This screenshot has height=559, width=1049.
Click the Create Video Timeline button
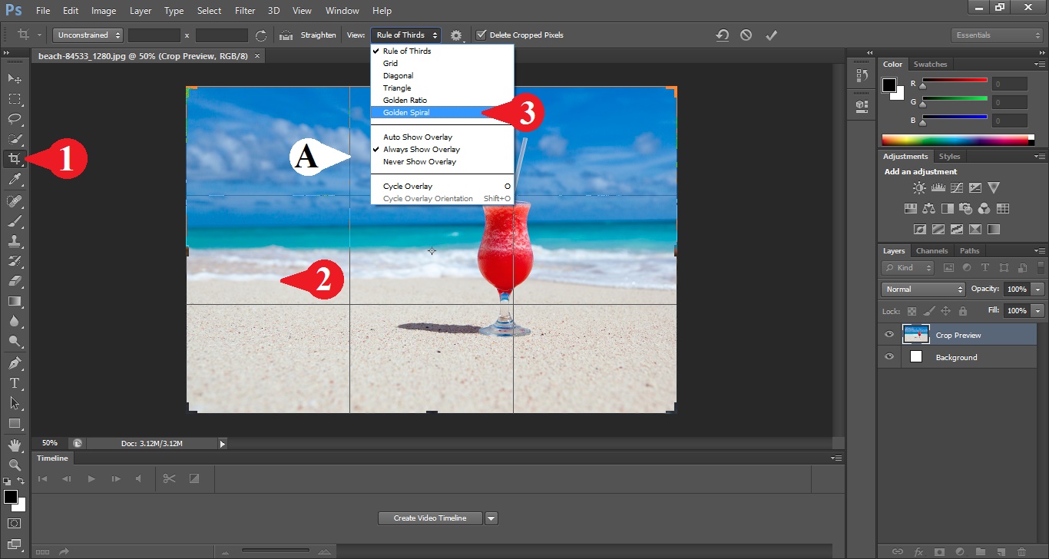coord(429,518)
